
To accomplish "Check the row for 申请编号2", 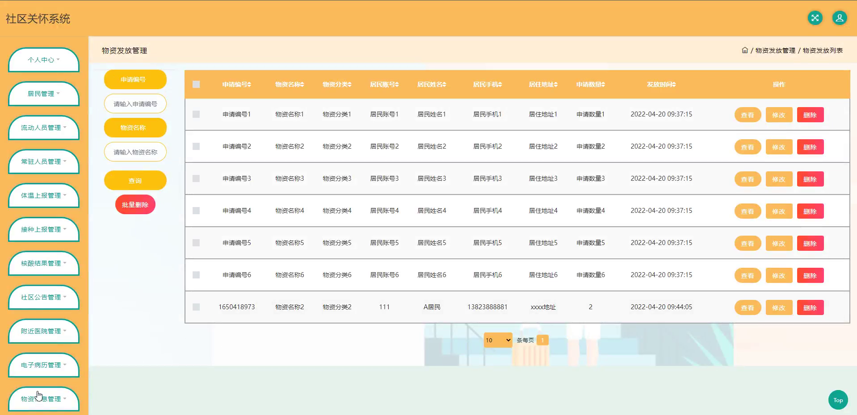I will tap(196, 146).
